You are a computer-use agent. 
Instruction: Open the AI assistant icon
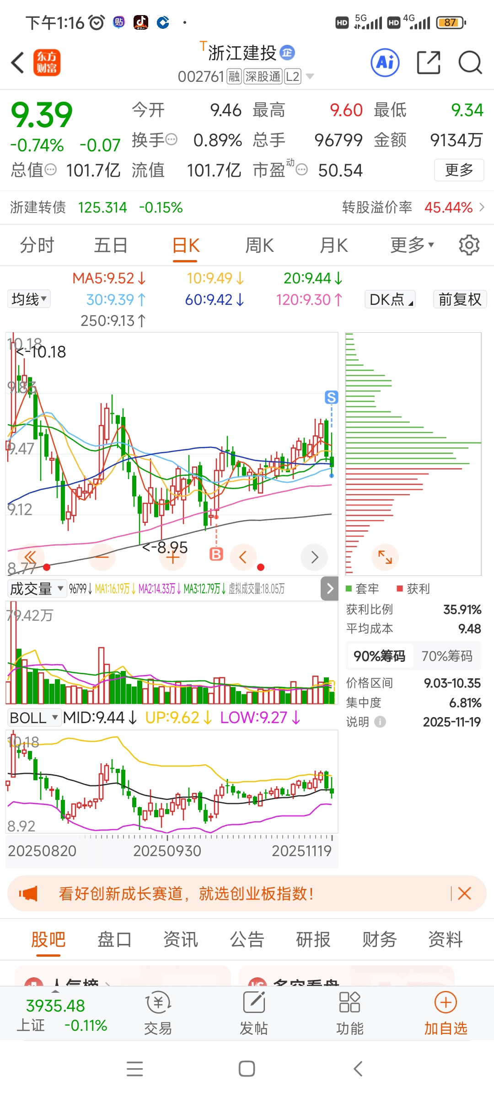[385, 62]
